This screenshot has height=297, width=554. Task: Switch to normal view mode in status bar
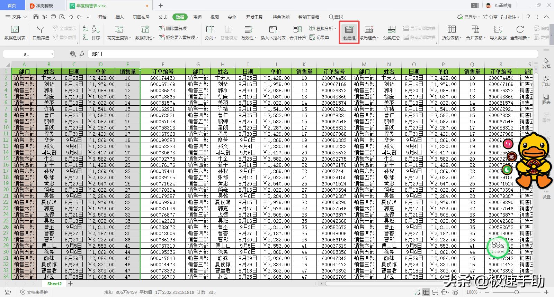426,292
